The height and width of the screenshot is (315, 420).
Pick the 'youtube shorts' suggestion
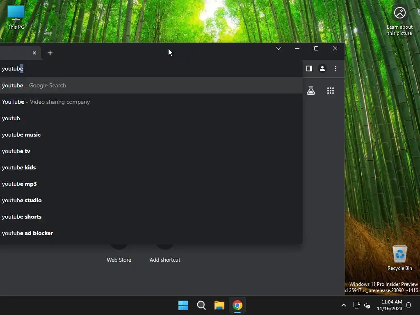pyautogui.click(x=151, y=217)
